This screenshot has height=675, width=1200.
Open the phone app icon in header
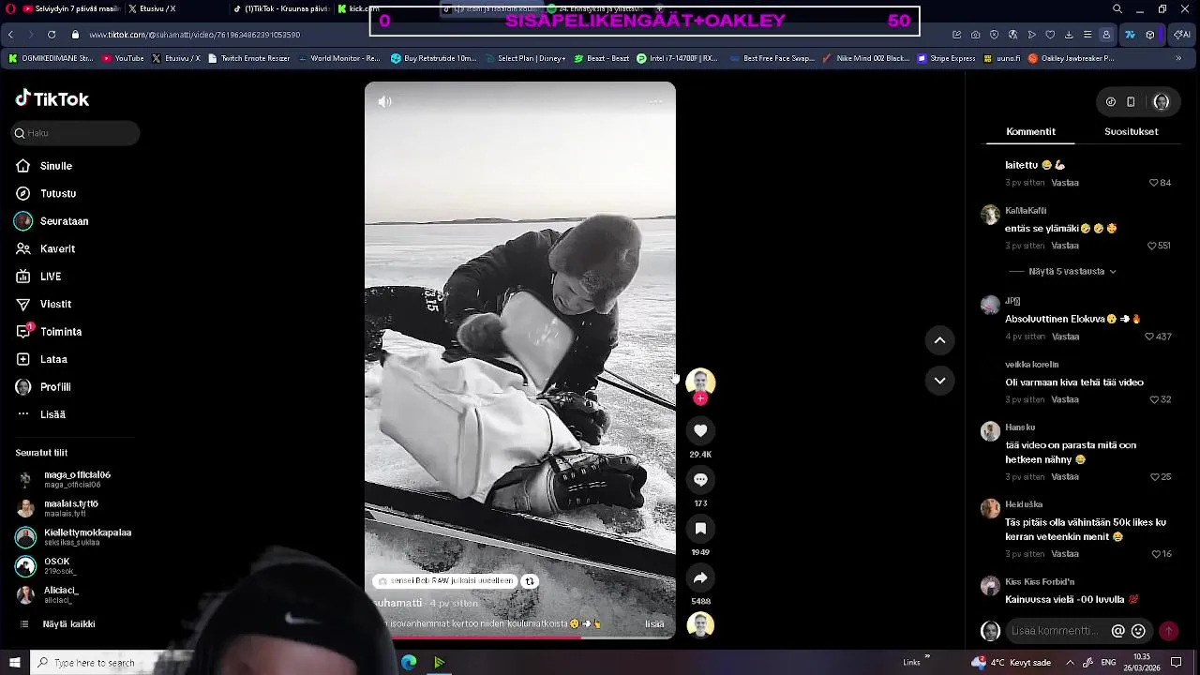(x=1131, y=101)
